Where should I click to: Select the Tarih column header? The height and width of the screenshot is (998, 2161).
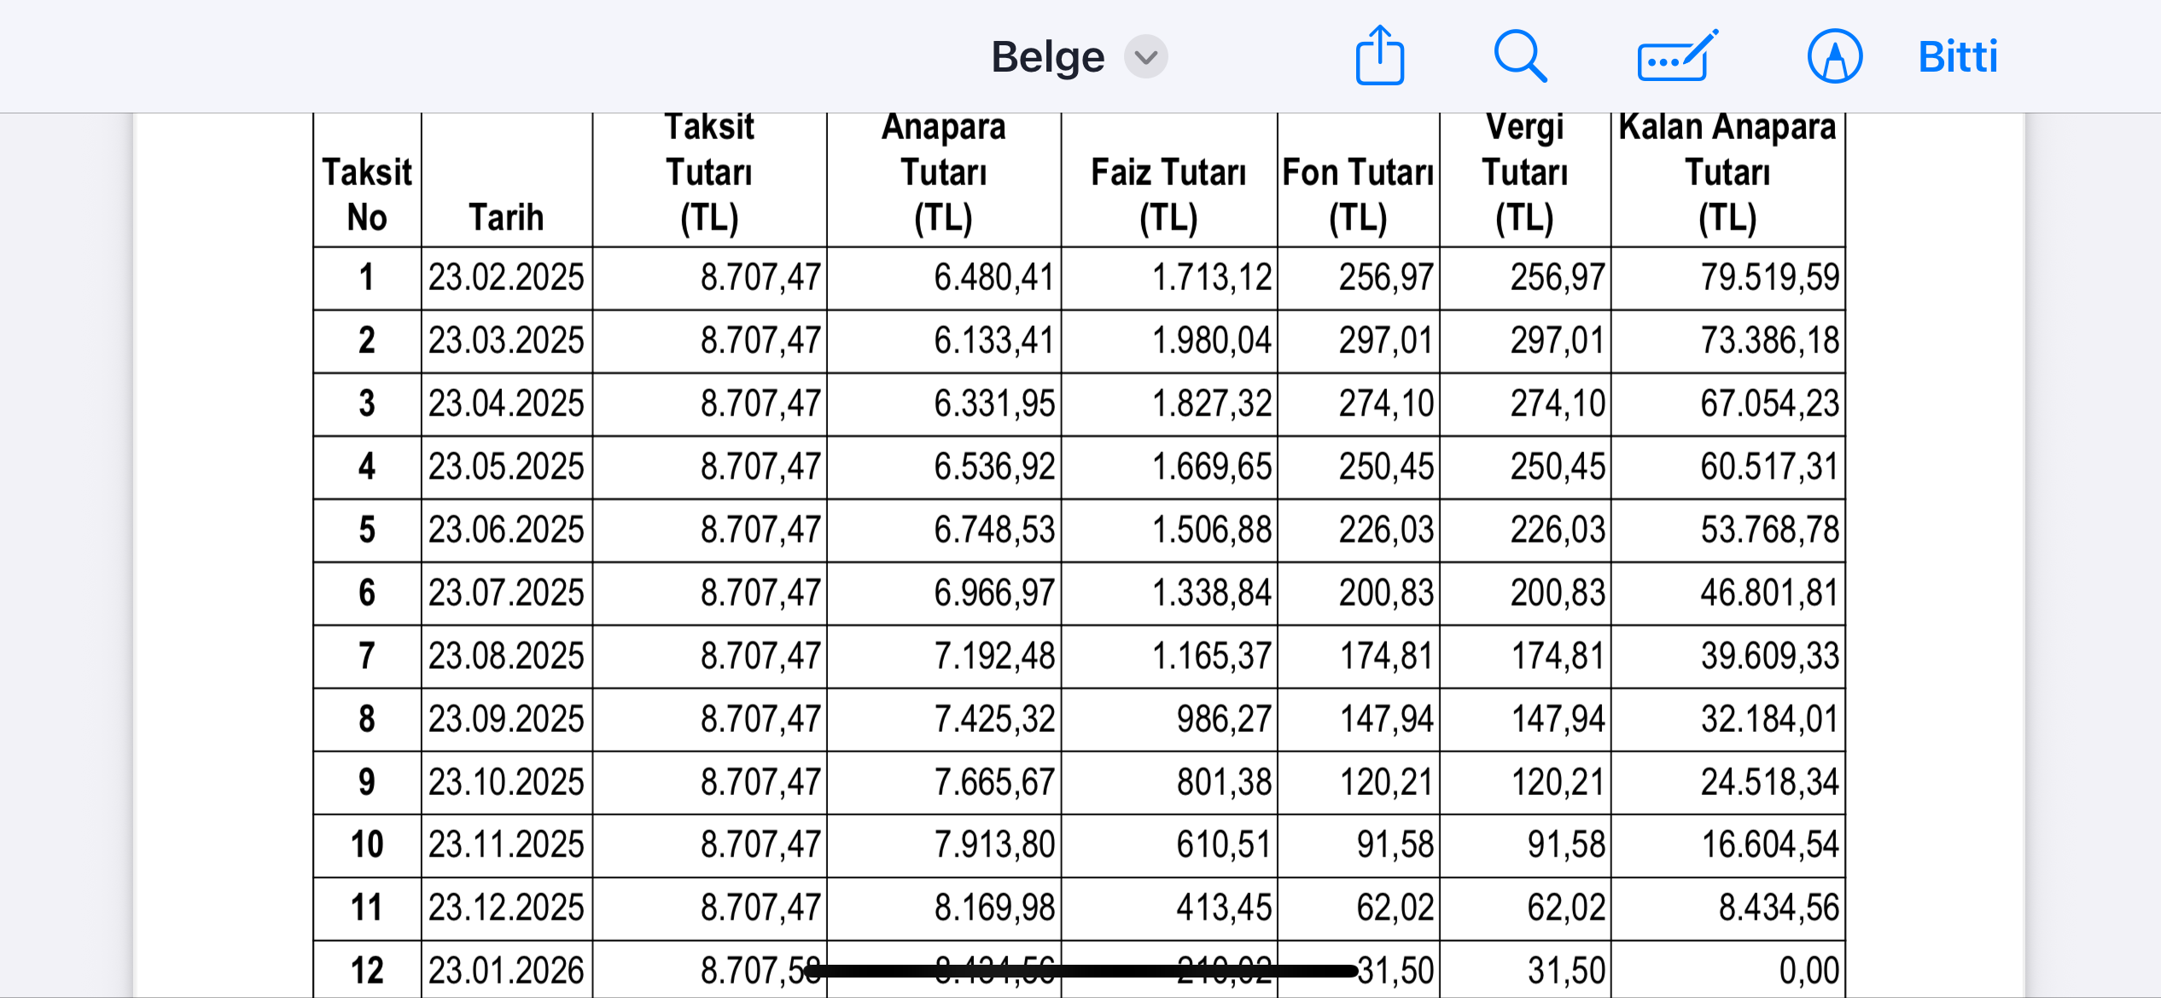click(x=506, y=217)
